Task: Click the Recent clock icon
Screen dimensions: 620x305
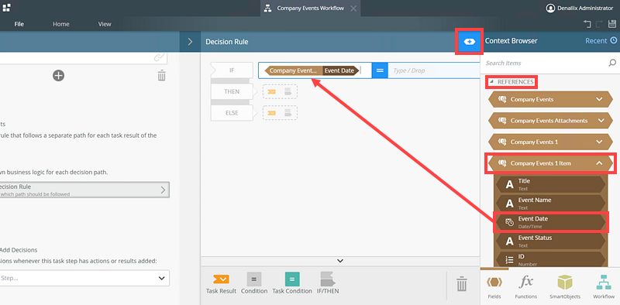Action: (613, 40)
